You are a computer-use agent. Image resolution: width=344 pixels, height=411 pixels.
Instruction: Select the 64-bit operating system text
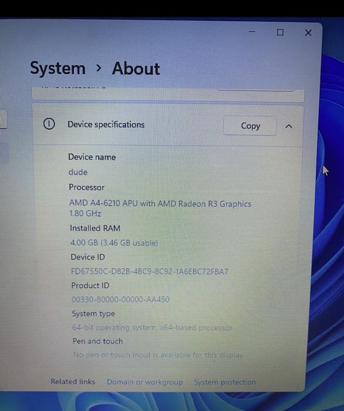coord(153,328)
